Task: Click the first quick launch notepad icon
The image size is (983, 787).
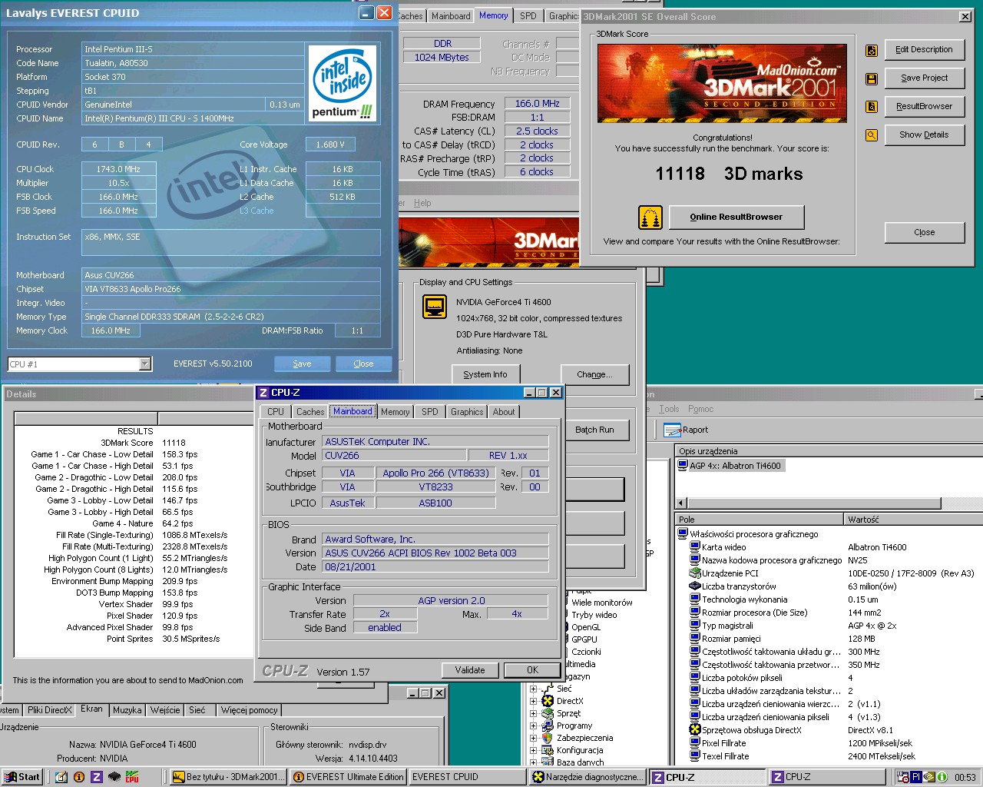Action: pos(61,777)
